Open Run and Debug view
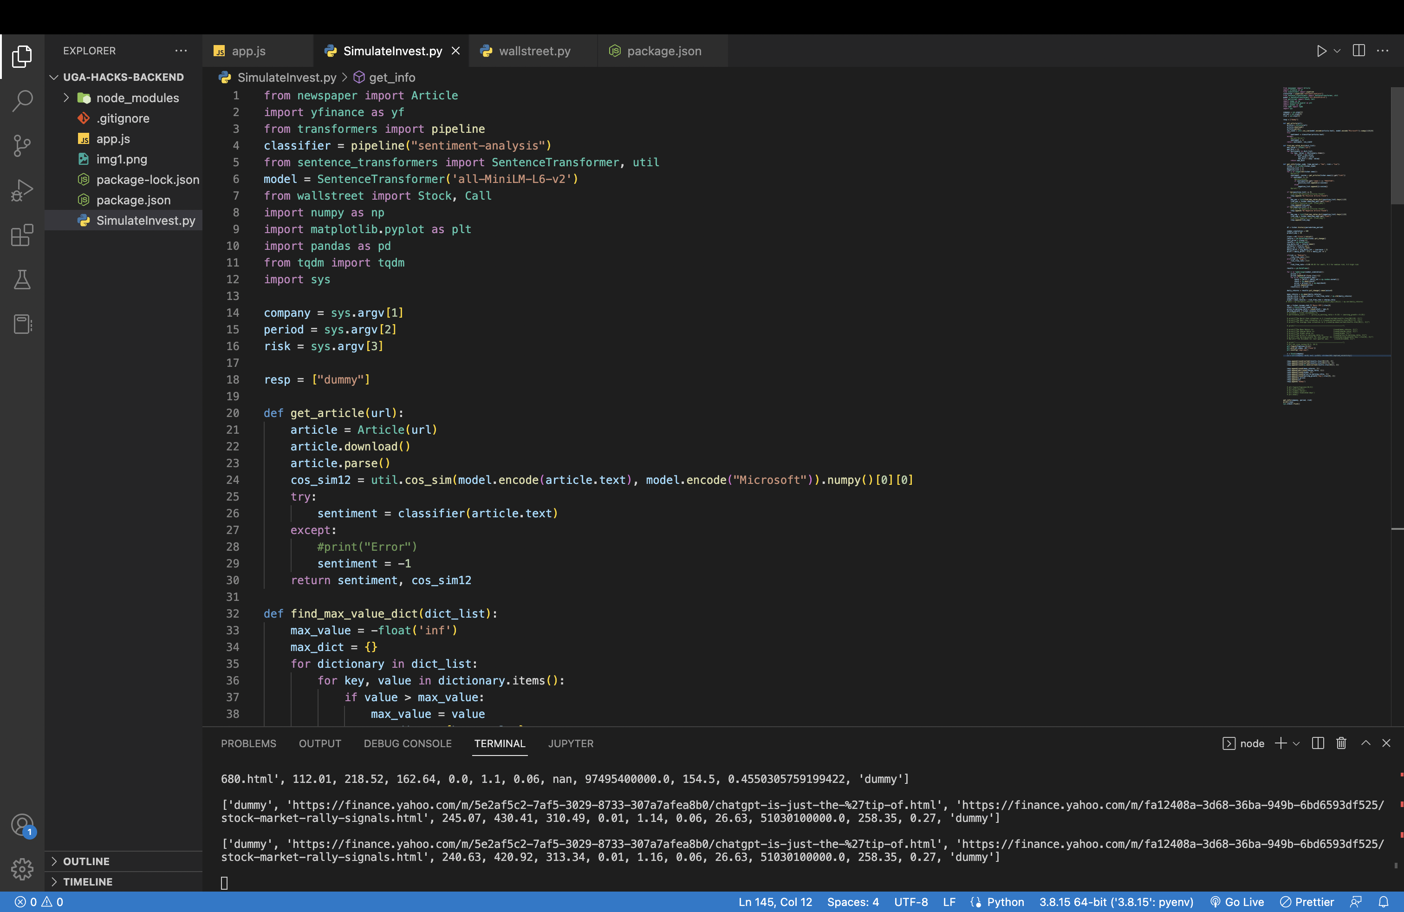 (22, 190)
